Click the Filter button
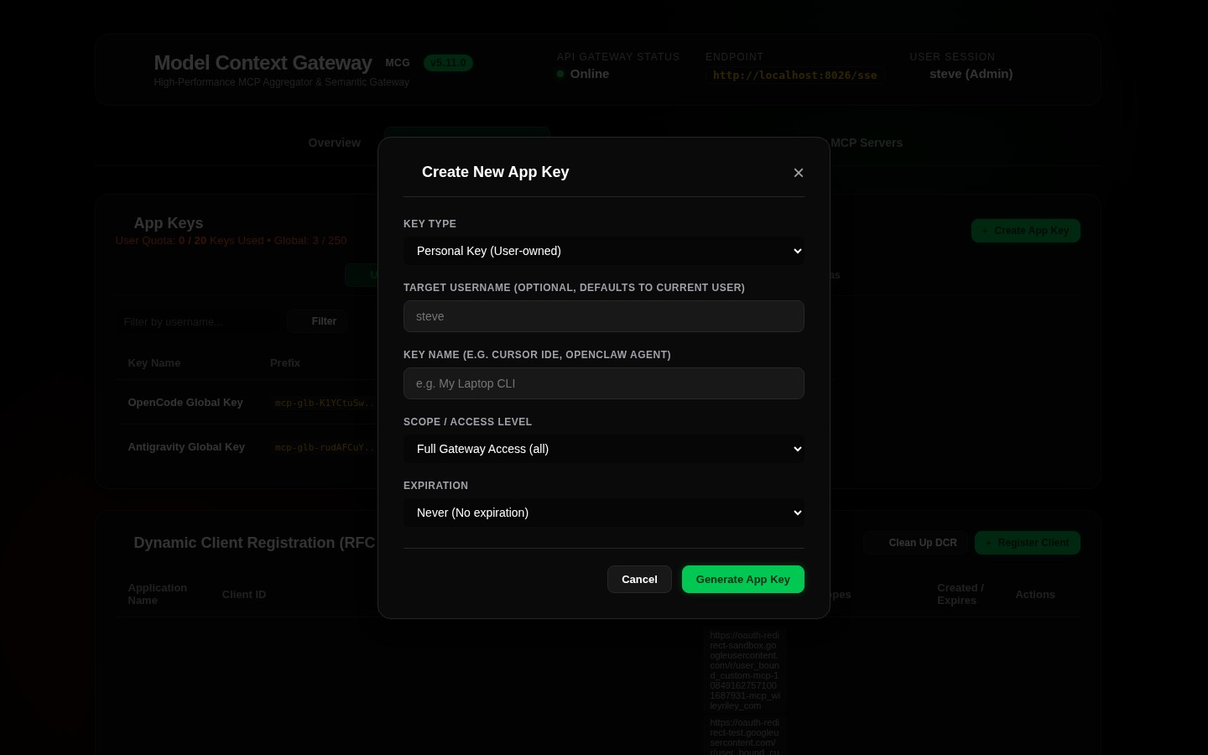This screenshot has width=1208, height=755. click(318, 321)
